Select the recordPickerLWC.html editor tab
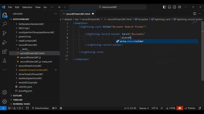 [x=78, y=14]
